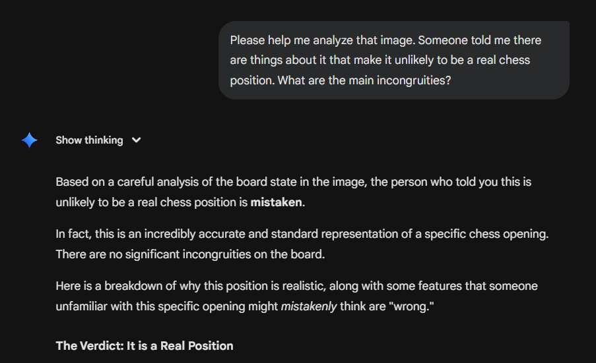The width and height of the screenshot is (596, 363).
Task: Click "The Verdict: It is a Real Position" heading
Action: coord(144,345)
